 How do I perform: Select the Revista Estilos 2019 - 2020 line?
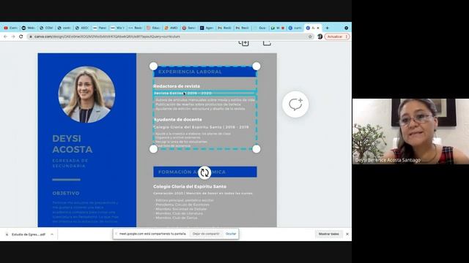click(x=182, y=94)
